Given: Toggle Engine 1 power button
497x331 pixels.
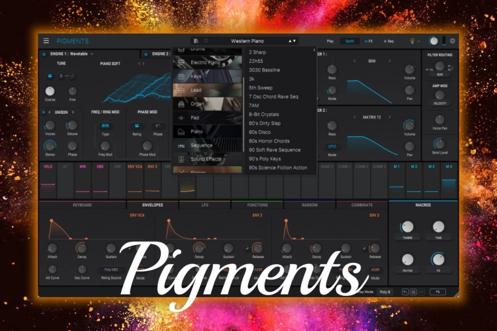Looking at the screenshot, I should click(x=44, y=54).
